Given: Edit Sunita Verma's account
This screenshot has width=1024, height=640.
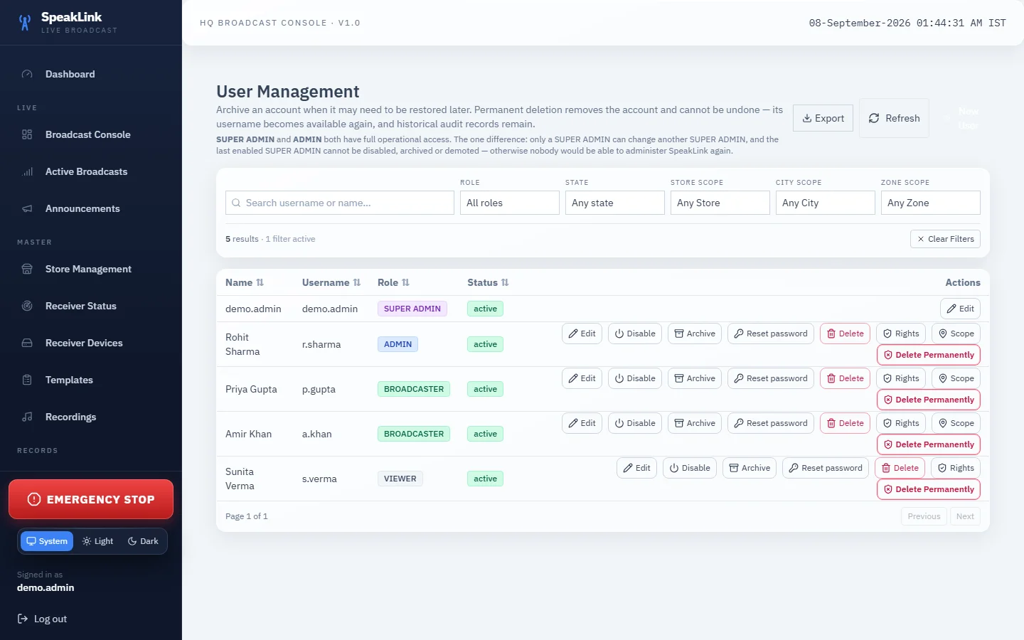Looking at the screenshot, I should (636, 468).
